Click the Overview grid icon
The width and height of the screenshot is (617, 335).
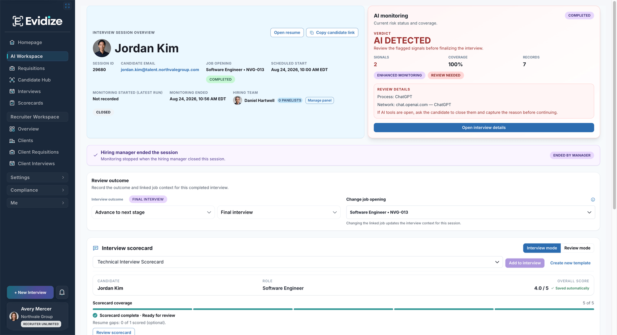pos(12,129)
